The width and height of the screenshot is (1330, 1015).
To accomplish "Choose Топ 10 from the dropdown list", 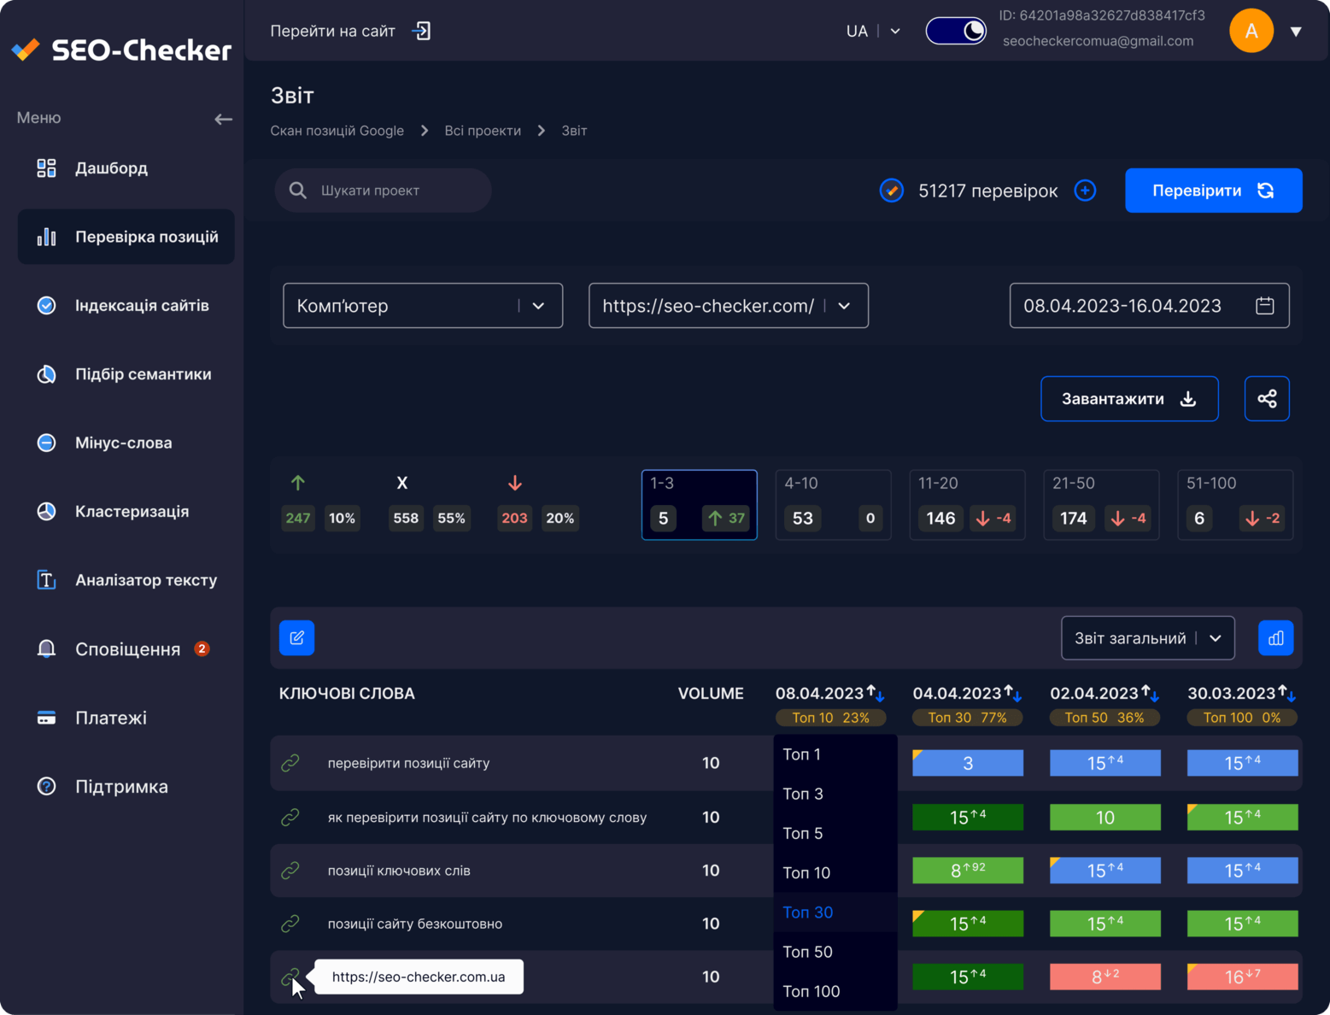I will tap(835, 872).
